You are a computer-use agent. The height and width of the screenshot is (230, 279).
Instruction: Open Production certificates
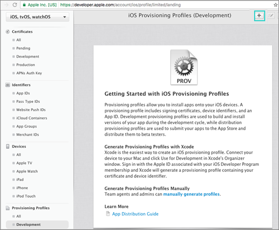[x=26, y=65]
